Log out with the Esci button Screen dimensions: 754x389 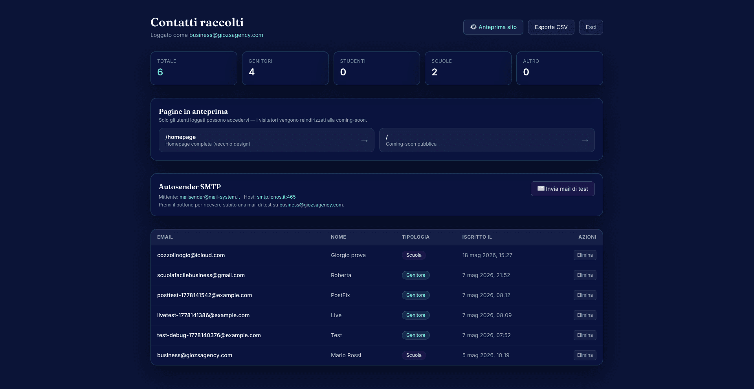pyautogui.click(x=591, y=27)
